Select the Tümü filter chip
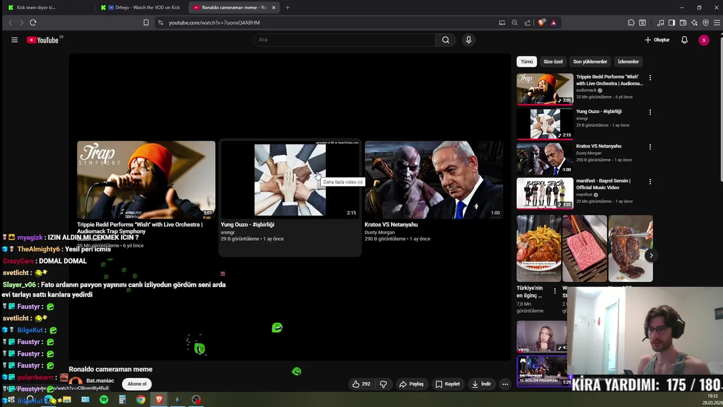The image size is (723, 407). 526,62
